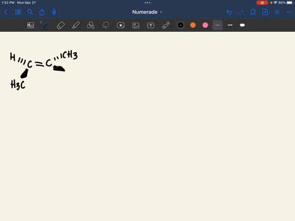Select the thickest stroke width
This screenshot has width=295, height=221.
click(242, 25)
